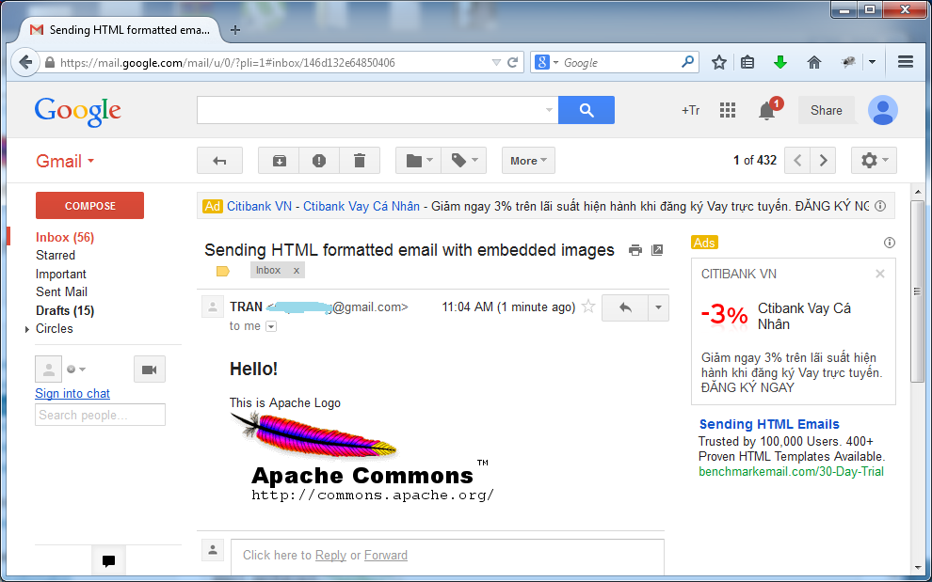Open the More actions dropdown
Screen dimensions: 932x582
coord(528,161)
